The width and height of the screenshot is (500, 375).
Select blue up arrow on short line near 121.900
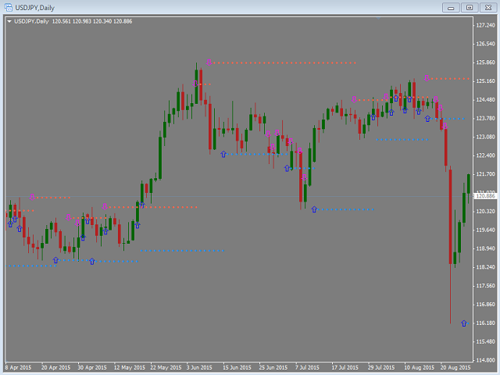tap(287, 168)
